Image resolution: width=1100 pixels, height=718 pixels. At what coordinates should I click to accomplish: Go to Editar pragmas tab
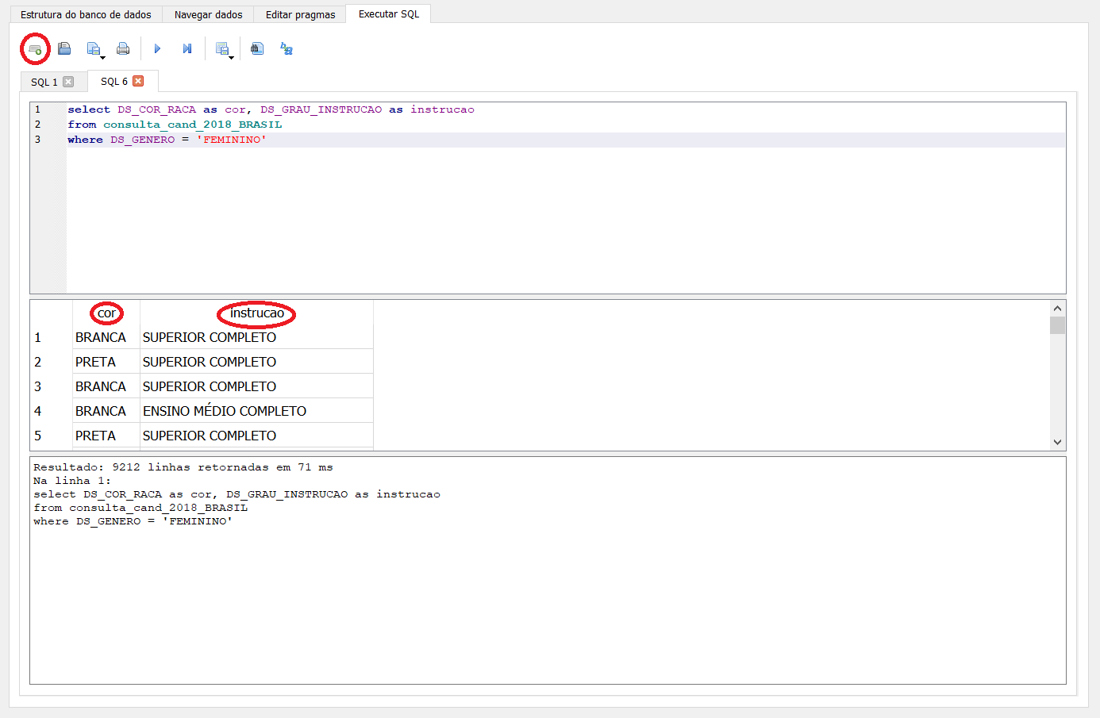(x=300, y=14)
